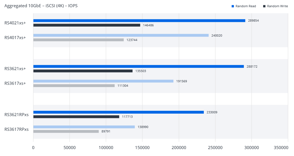Image resolution: width=294 pixels, height=156 pixels.
Task: Click the Random Read legend color square
Action: pos(233,6)
